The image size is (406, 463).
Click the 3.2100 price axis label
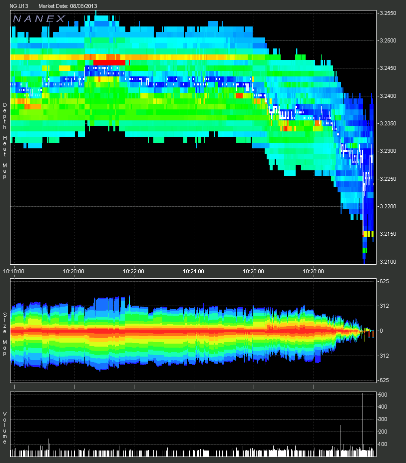coord(388,262)
